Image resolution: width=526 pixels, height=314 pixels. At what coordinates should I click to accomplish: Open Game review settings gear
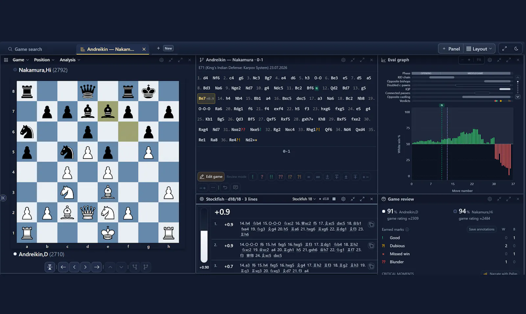[490, 199]
